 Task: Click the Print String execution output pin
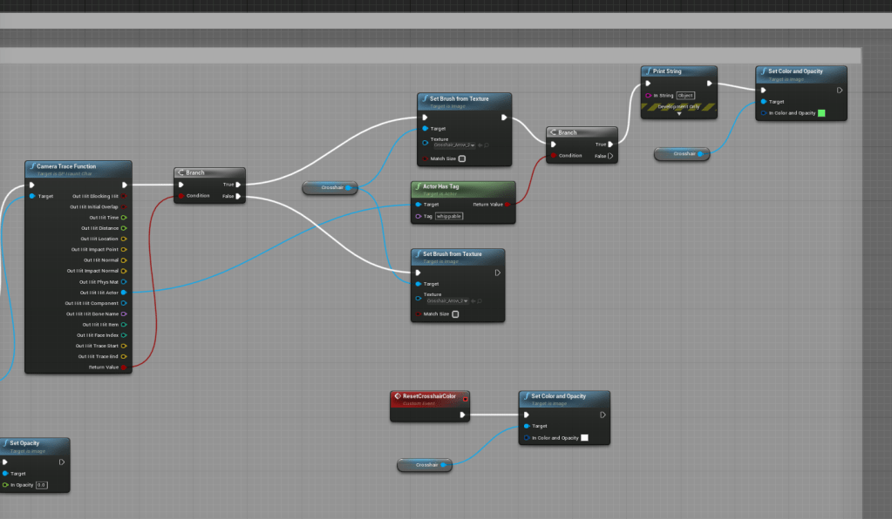click(x=709, y=84)
